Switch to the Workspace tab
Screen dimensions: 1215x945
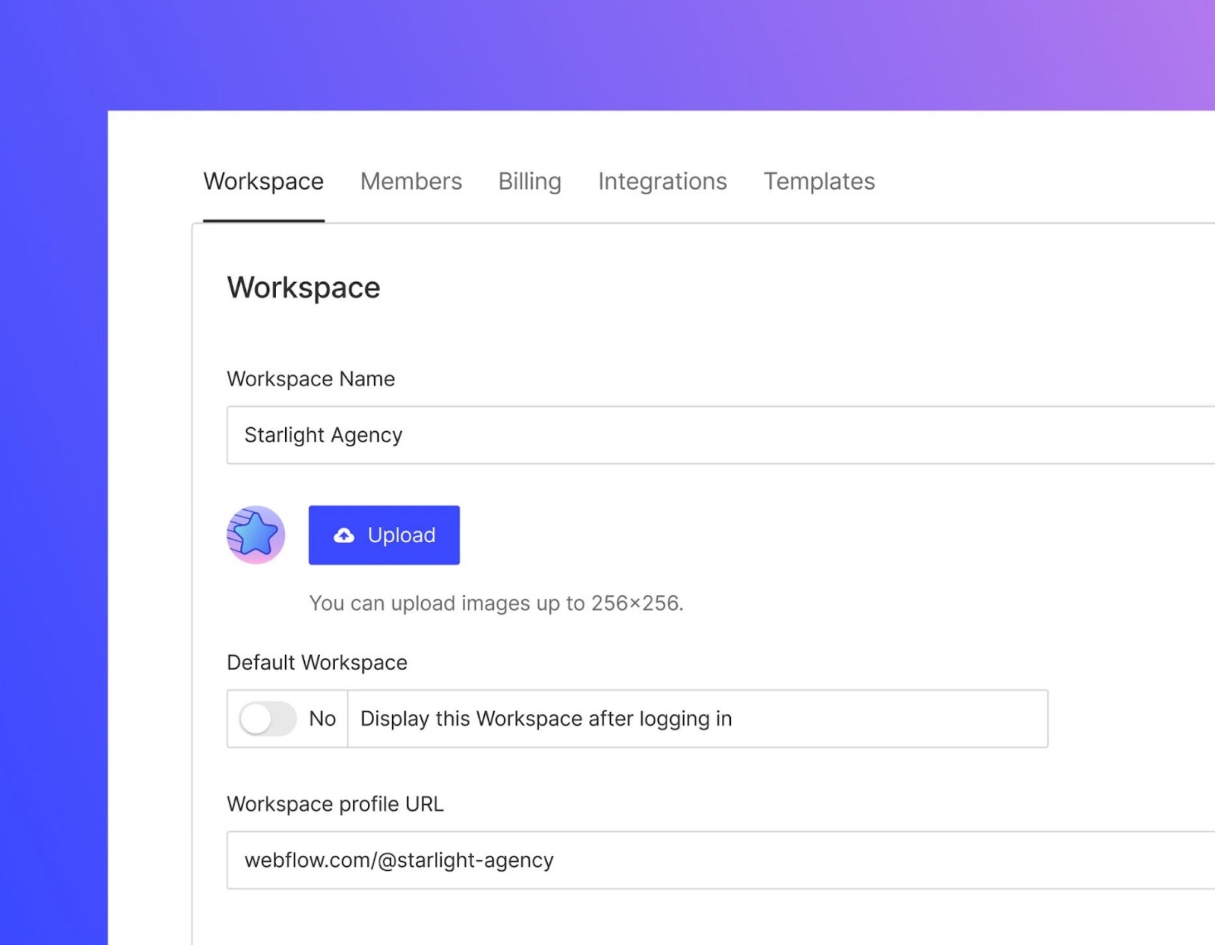(x=263, y=181)
